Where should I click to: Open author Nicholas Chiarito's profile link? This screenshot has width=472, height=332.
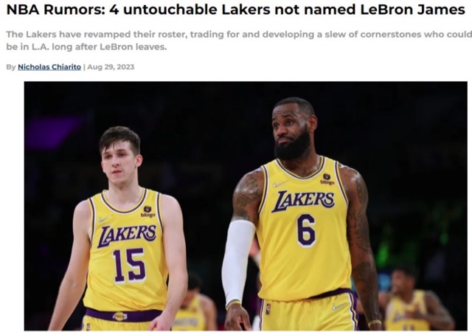coord(49,67)
